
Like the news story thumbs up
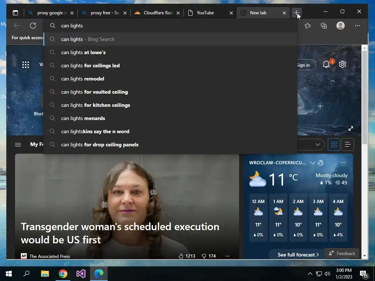click(181, 256)
